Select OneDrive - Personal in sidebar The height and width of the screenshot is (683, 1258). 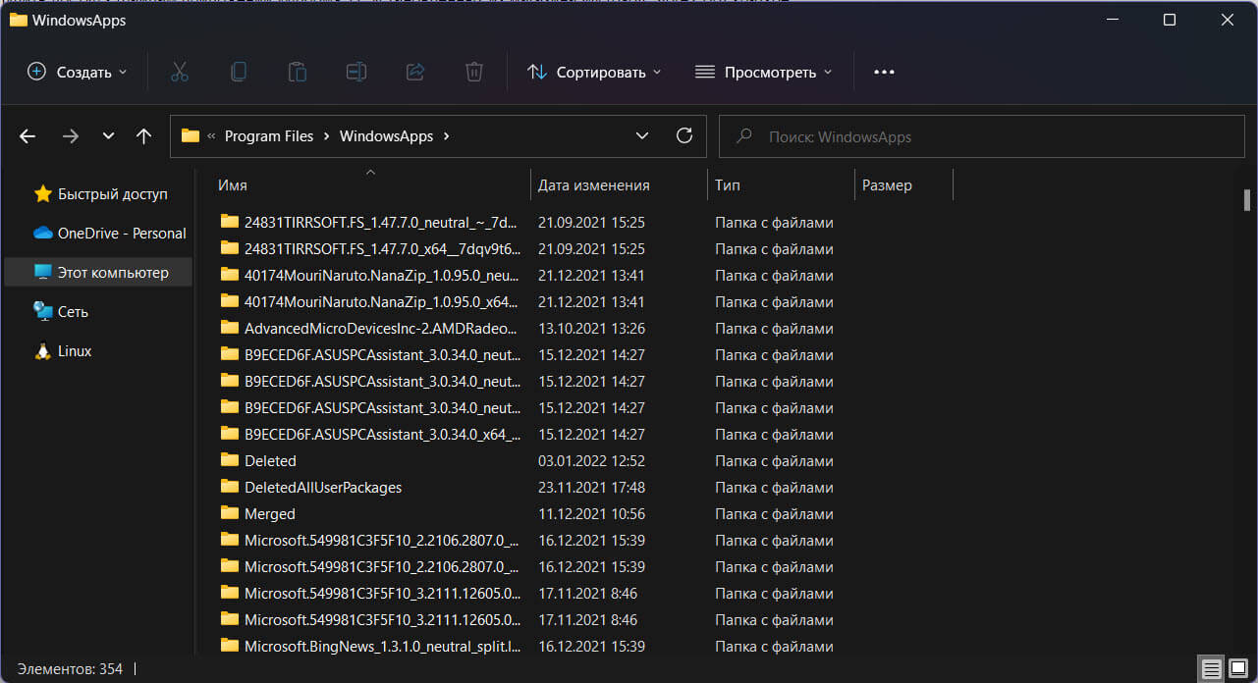coord(98,234)
